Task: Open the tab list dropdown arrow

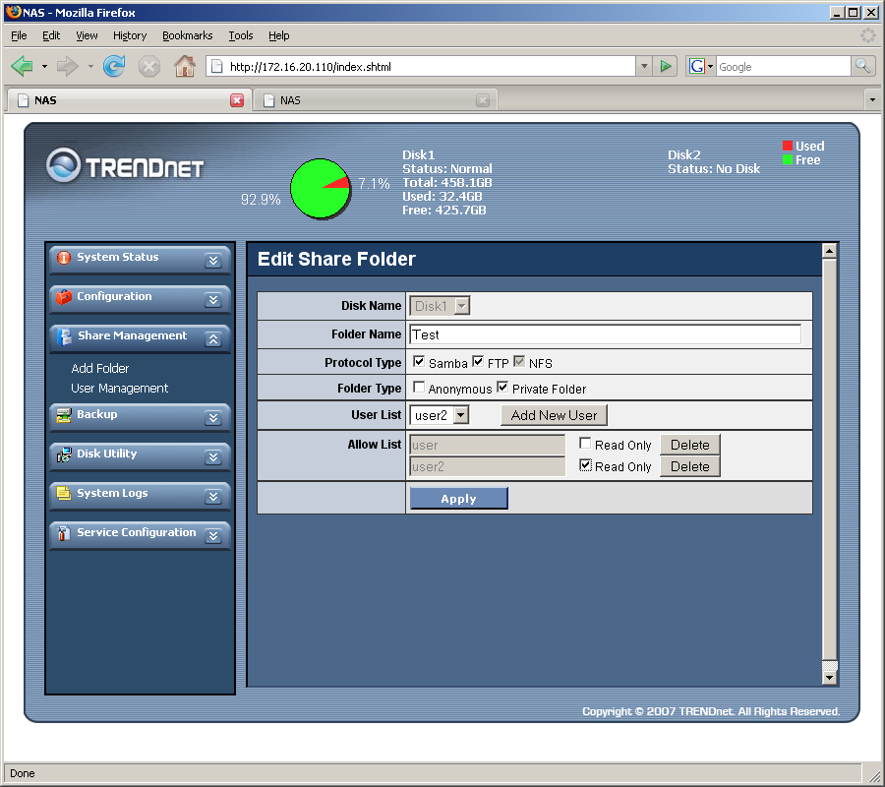Action: (x=872, y=100)
